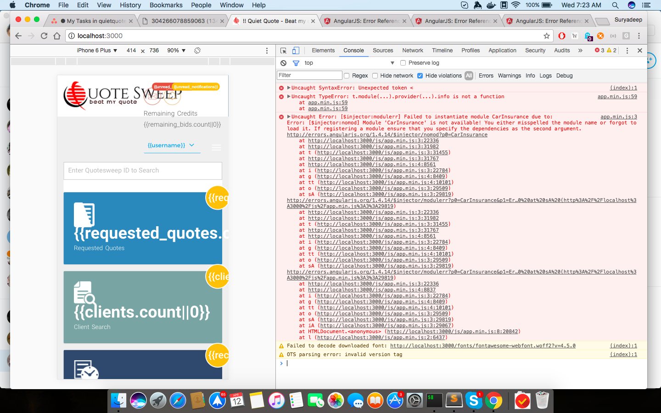Image resolution: width=661 pixels, height=413 pixels.
Task: Open Chrome main menu three dots
Action: click(x=639, y=36)
